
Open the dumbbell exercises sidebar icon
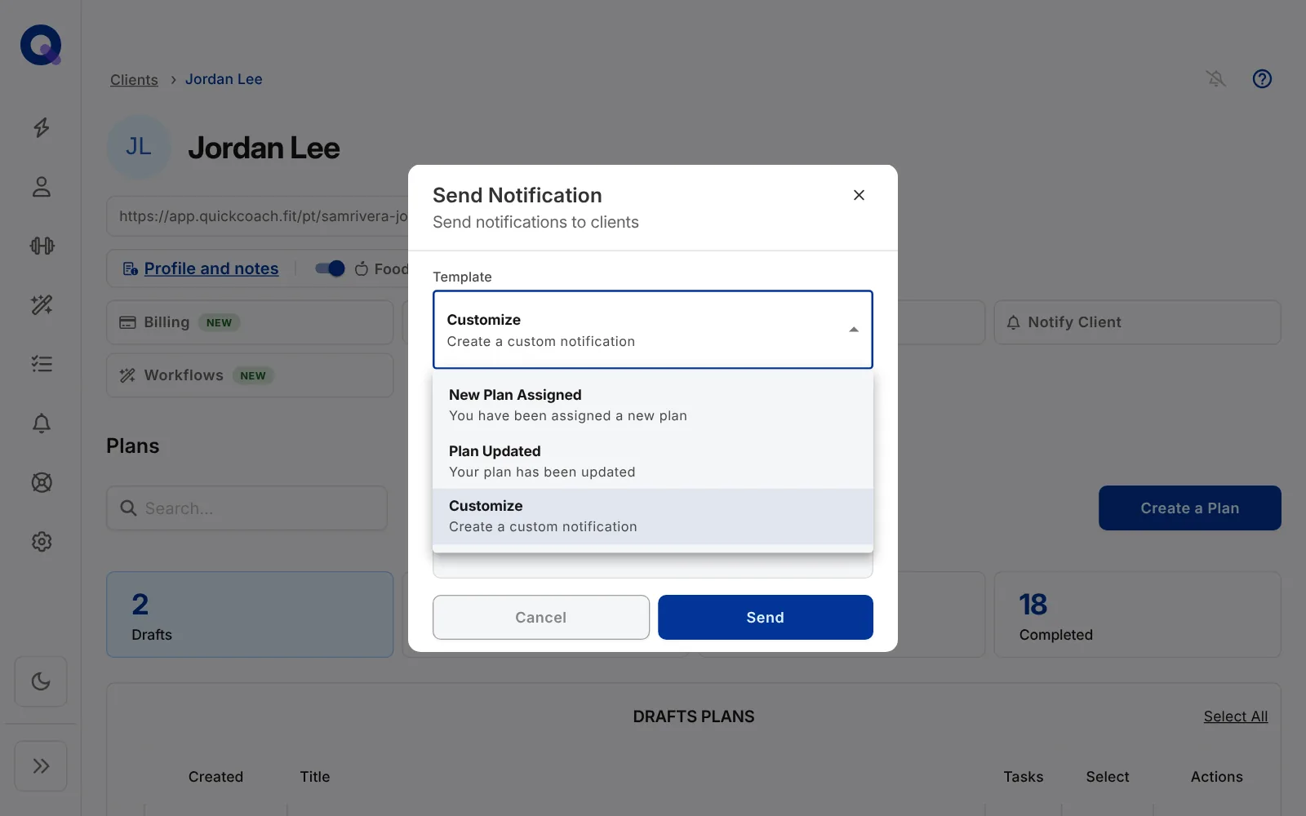coord(42,246)
